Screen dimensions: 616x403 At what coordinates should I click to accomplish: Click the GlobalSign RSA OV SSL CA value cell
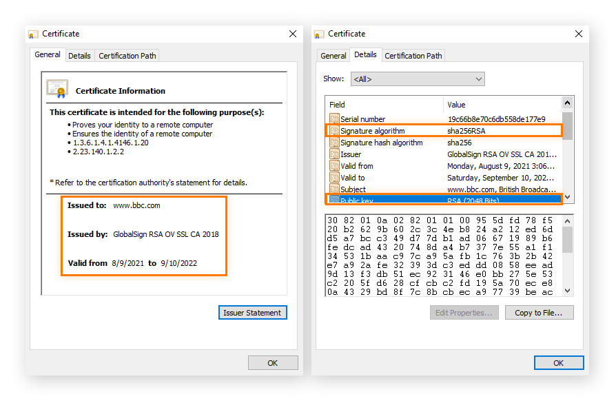pos(502,154)
